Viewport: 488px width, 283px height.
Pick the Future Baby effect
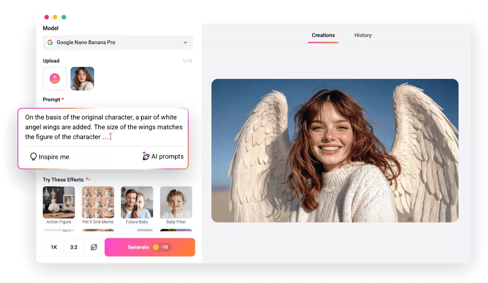coord(137,202)
